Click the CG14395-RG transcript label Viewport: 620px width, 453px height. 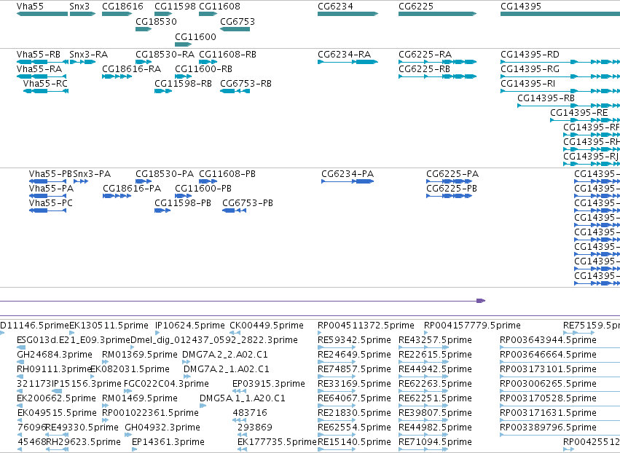coord(530,69)
